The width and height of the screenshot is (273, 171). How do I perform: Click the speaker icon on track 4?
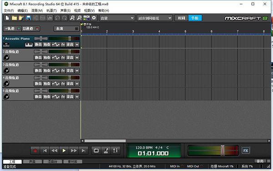pyautogui.click(x=6, y=83)
